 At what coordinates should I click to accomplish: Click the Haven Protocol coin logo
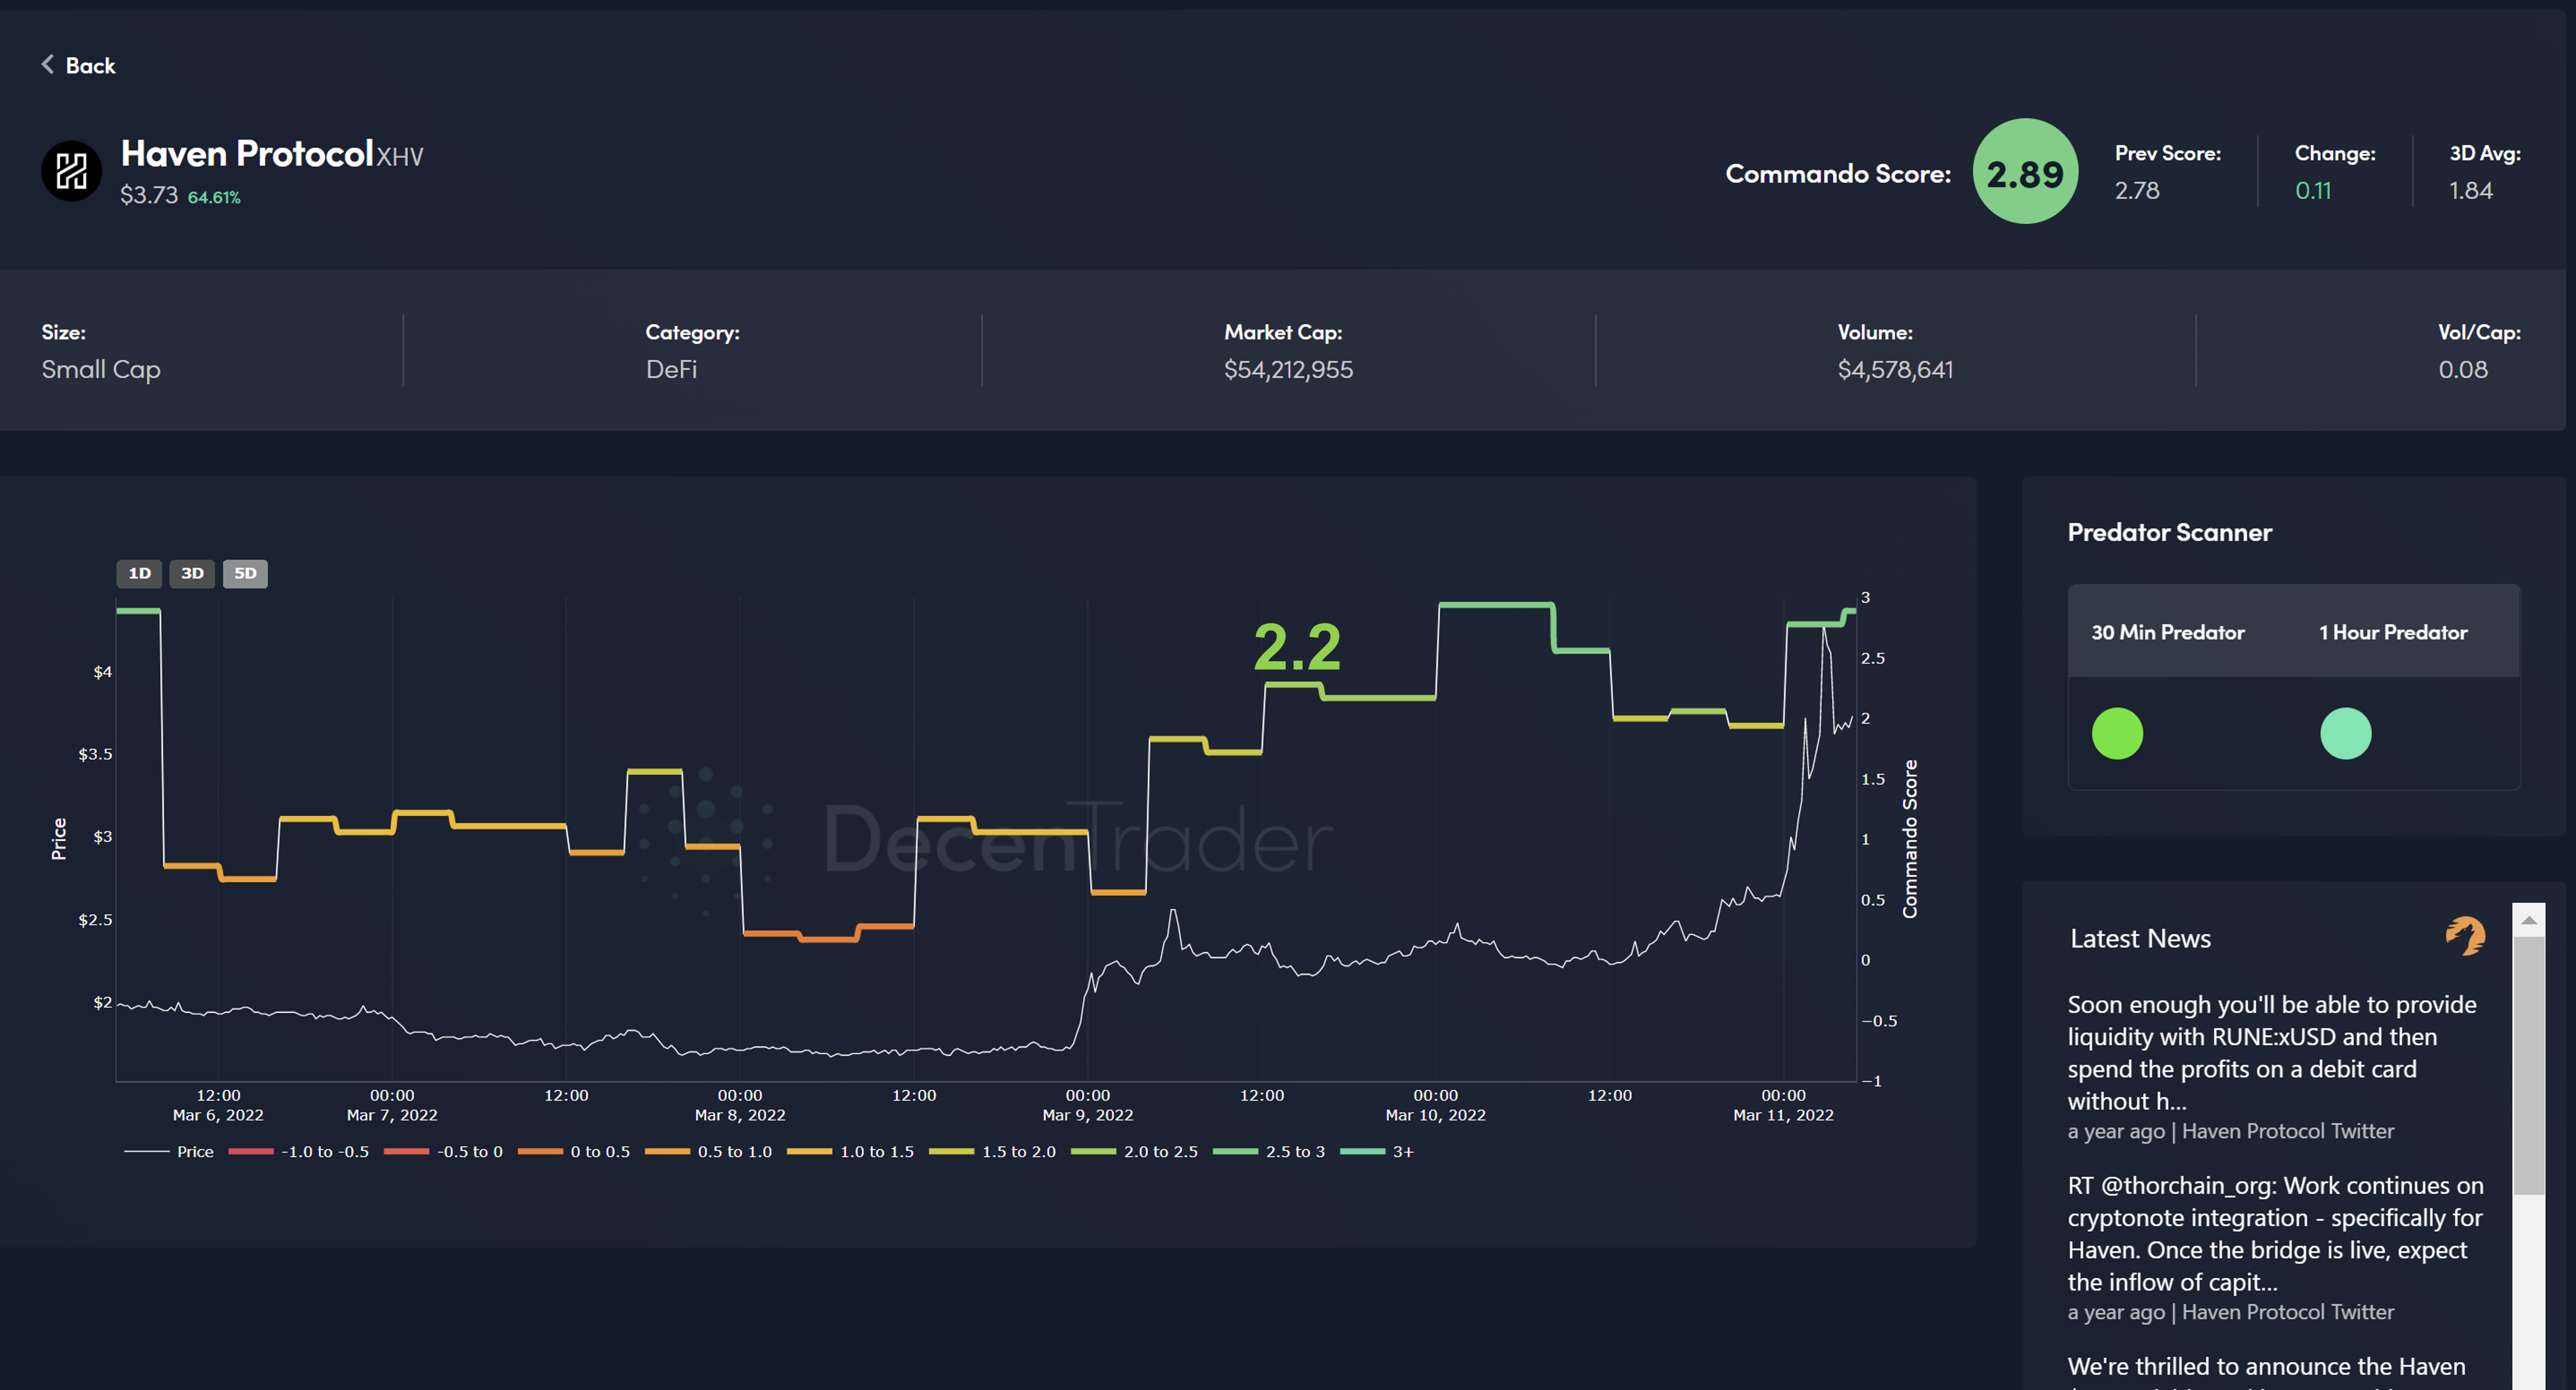(71, 171)
